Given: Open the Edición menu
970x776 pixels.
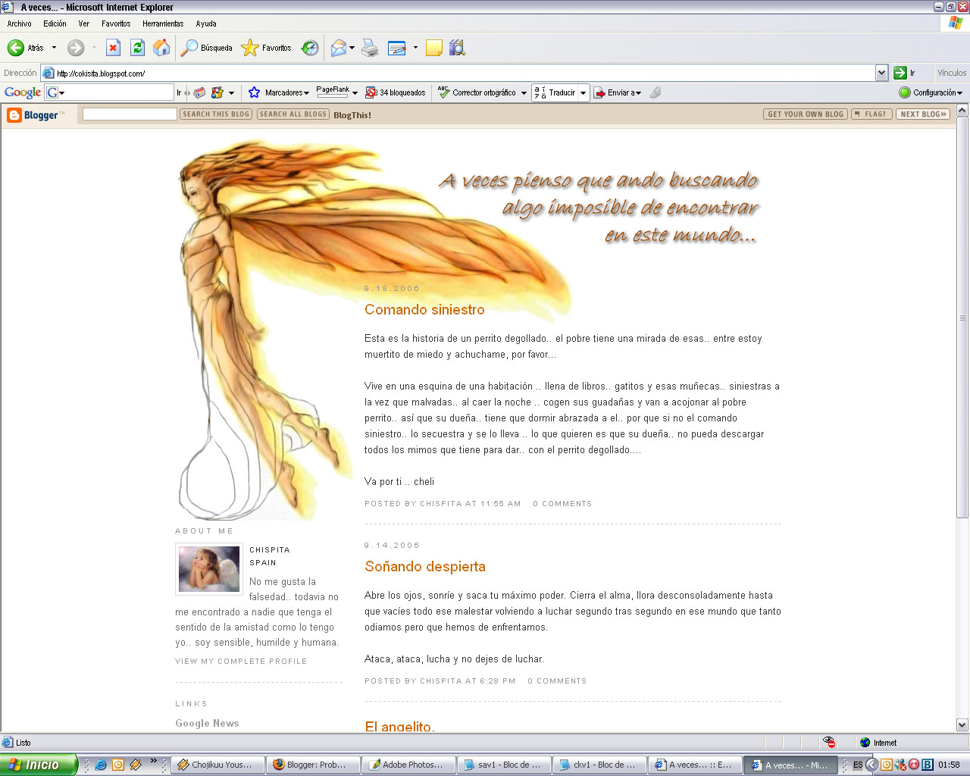Looking at the screenshot, I should [x=55, y=23].
